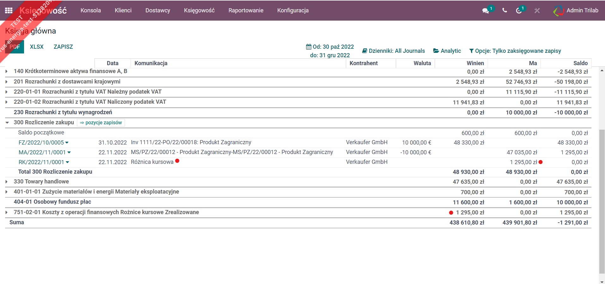Image resolution: width=605 pixels, height=284 pixels.
Task: Collapse account 300 Rozliczenie zakupu
Action: (7, 123)
